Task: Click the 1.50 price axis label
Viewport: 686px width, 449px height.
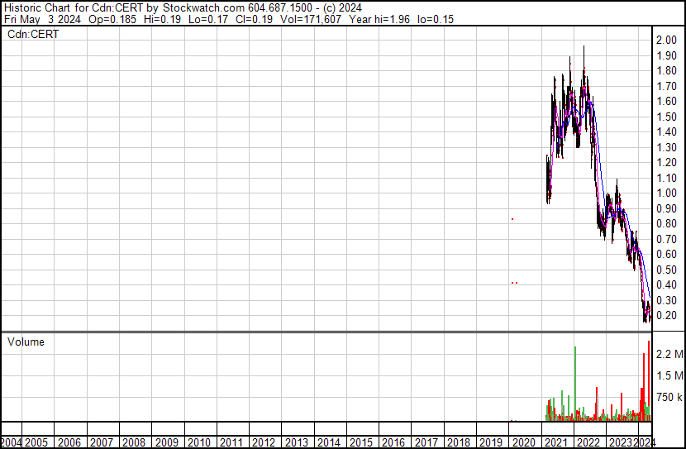Action: click(666, 117)
